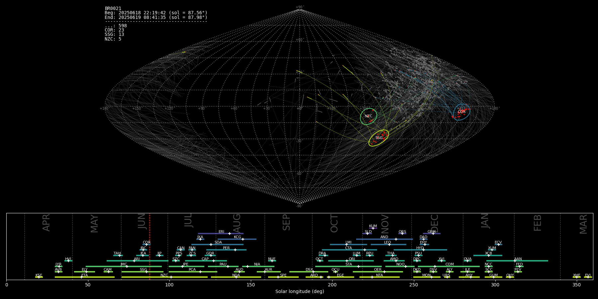Click the PCA shower label in timeline
This screenshot has width=598, height=299.
coord(192,270)
